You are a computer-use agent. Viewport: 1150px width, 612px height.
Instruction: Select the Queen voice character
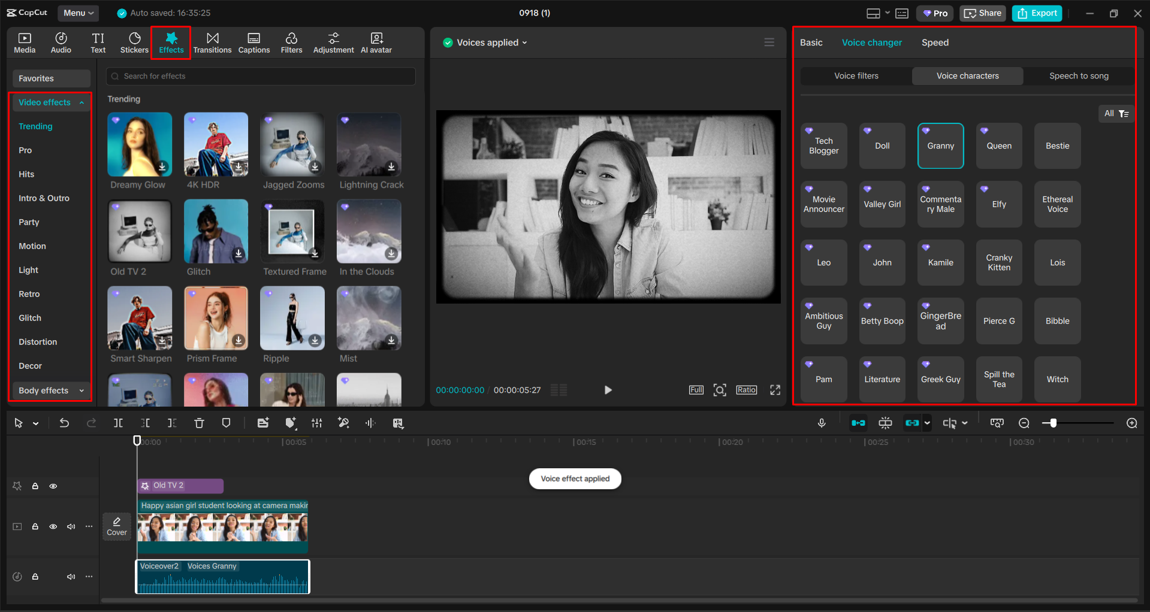[998, 146]
